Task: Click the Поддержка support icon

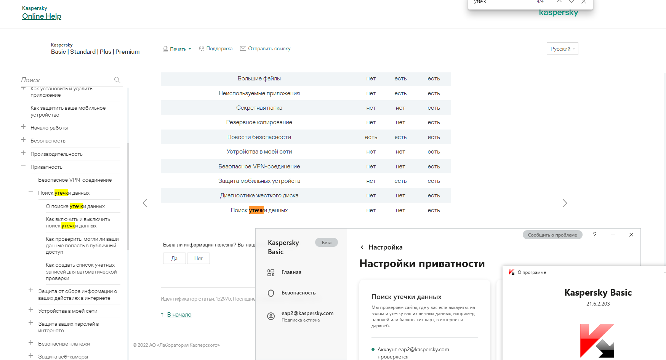Action: point(202,48)
